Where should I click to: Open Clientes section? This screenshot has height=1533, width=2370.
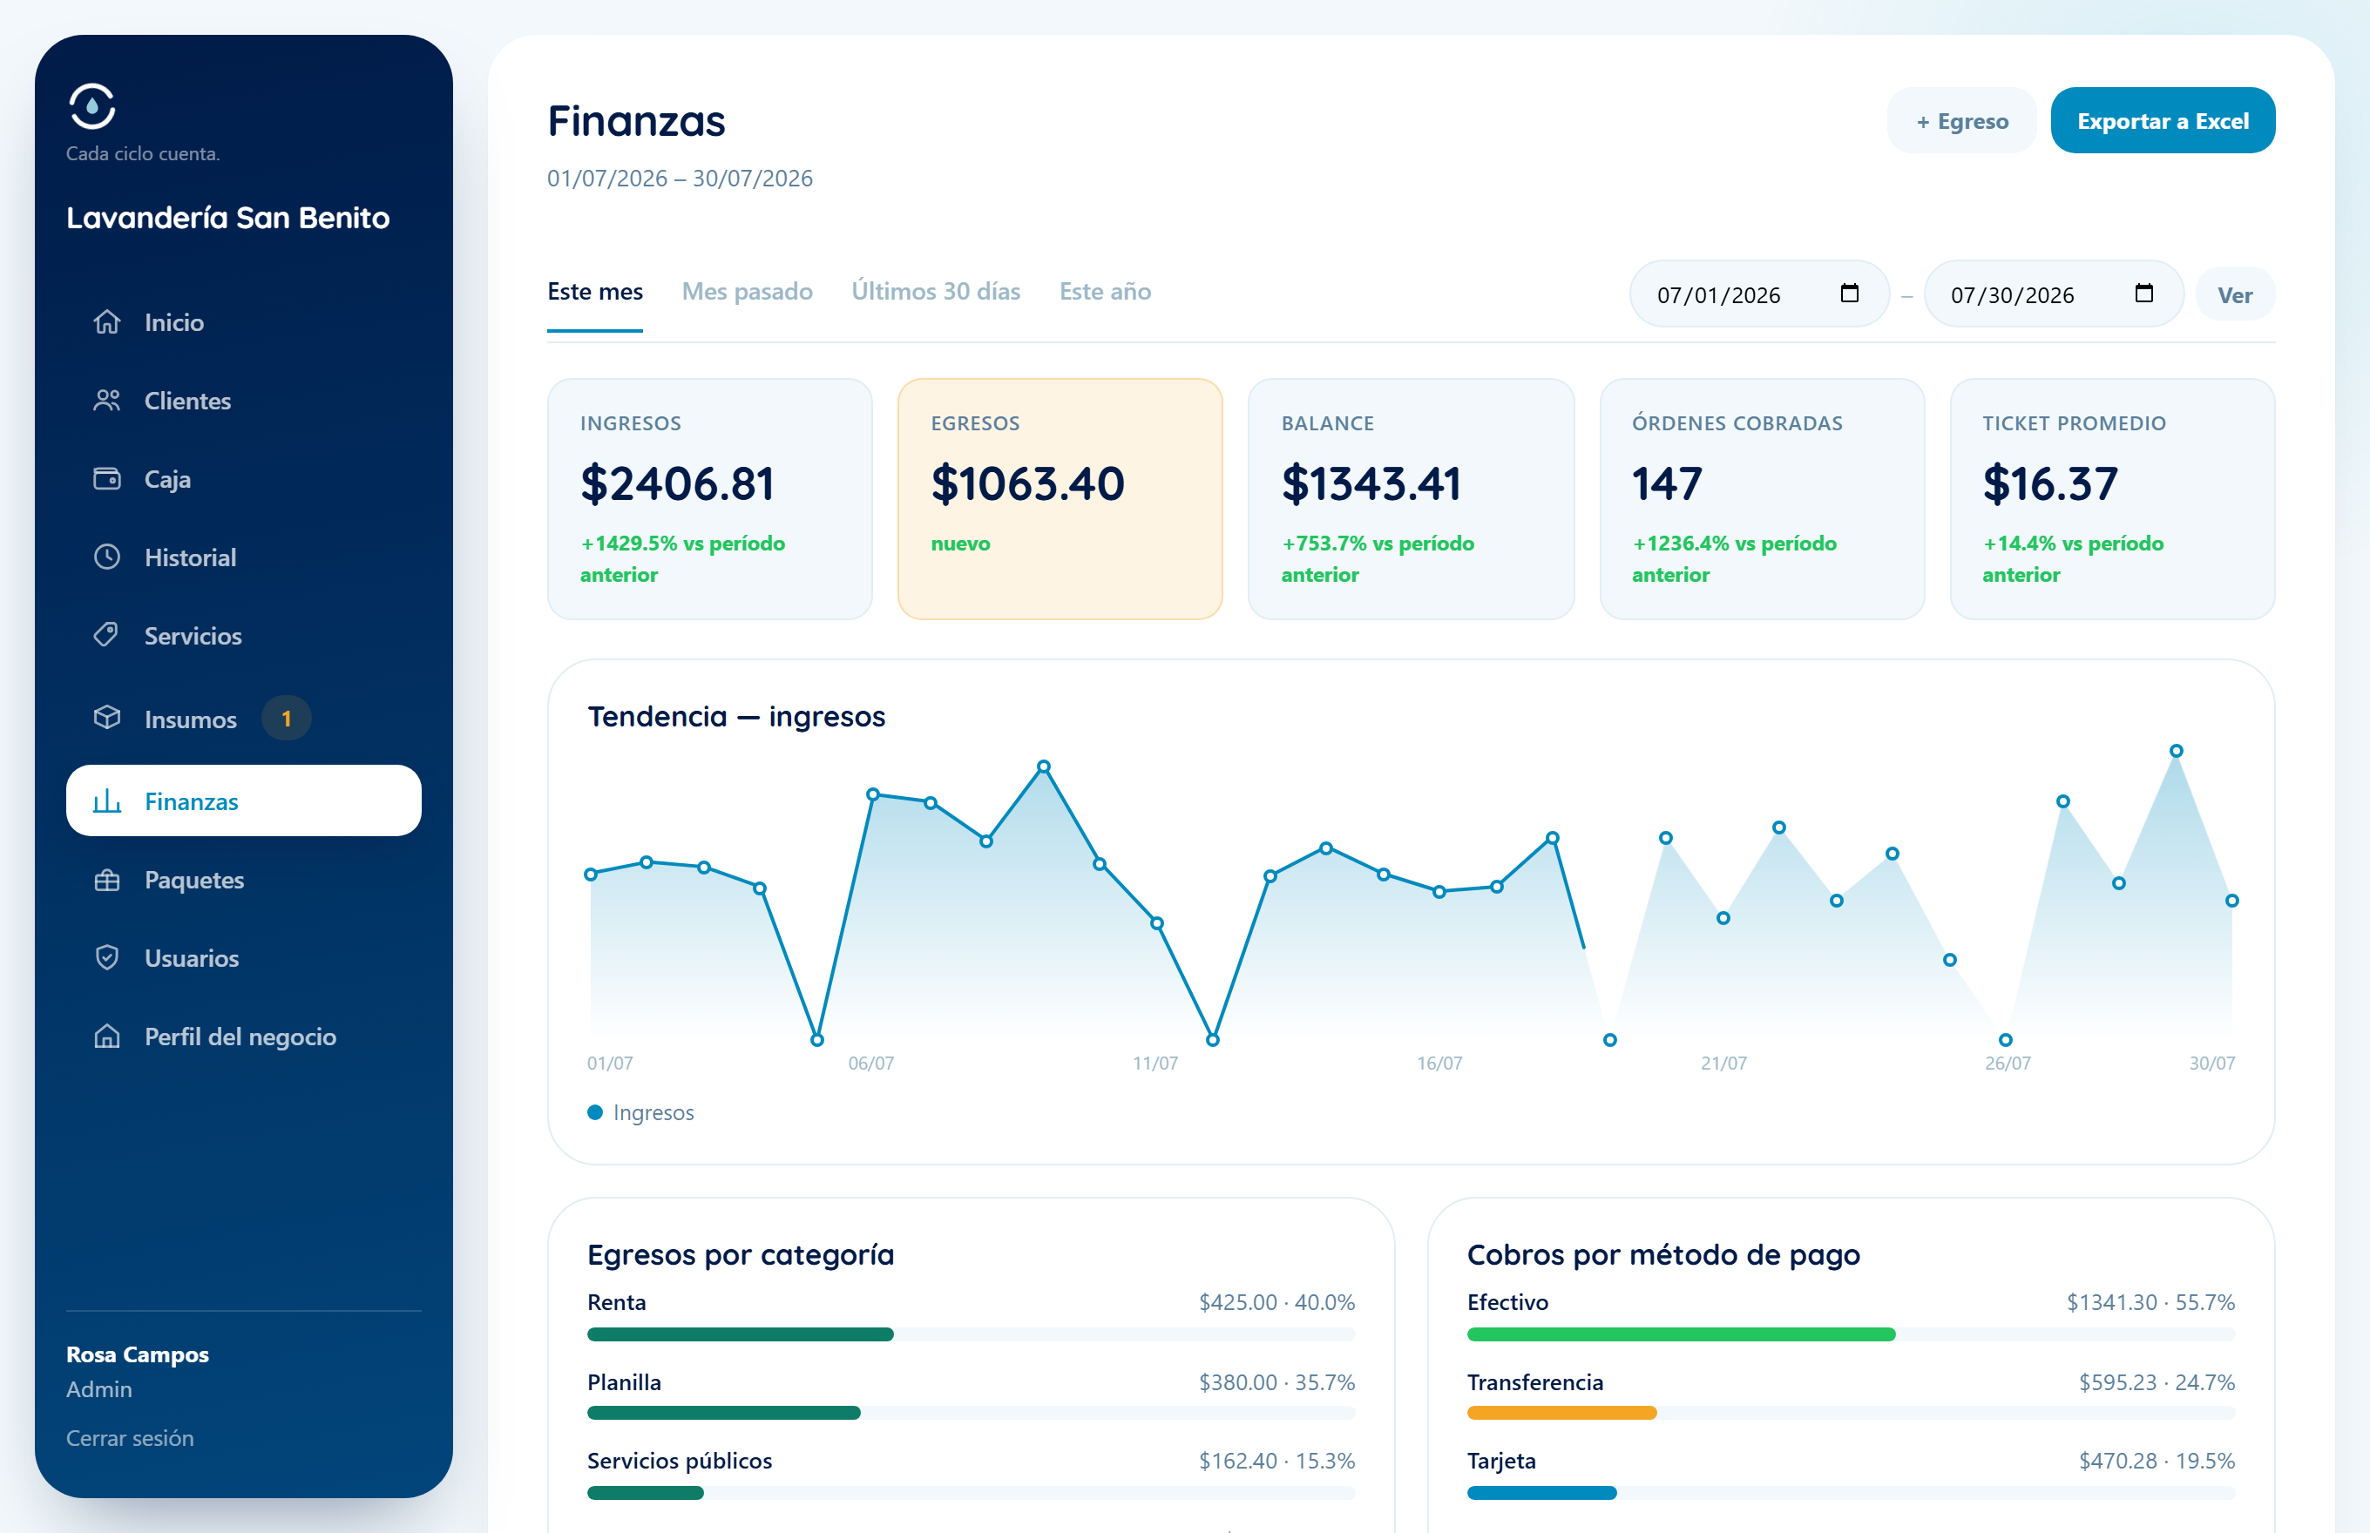pyautogui.click(x=244, y=400)
